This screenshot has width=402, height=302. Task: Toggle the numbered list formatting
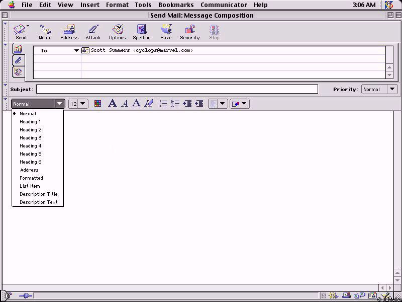(175, 104)
